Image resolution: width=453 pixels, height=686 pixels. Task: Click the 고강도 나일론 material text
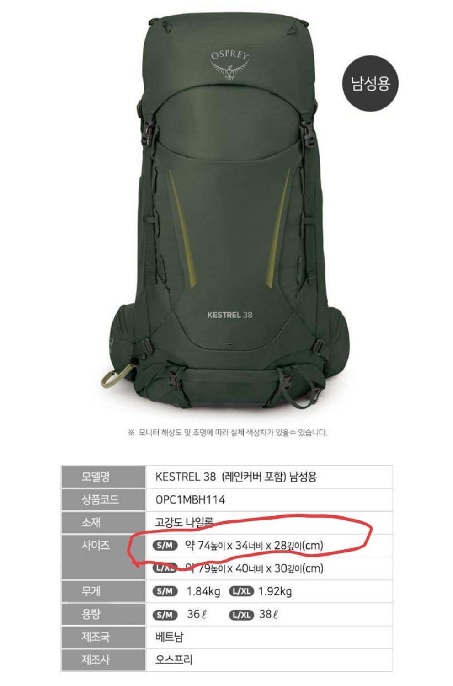[x=184, y=522]
